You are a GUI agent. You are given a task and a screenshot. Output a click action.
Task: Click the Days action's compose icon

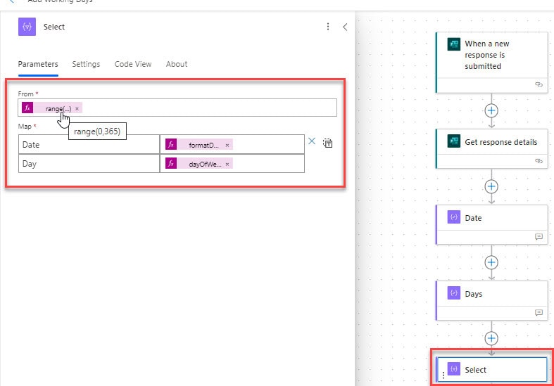pyautogui.click(x=454, y=293)
